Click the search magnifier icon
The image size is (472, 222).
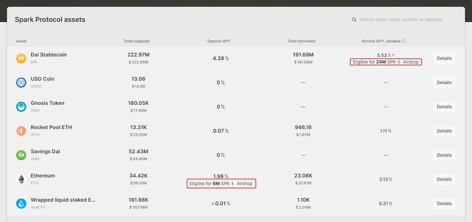[355, 20]
